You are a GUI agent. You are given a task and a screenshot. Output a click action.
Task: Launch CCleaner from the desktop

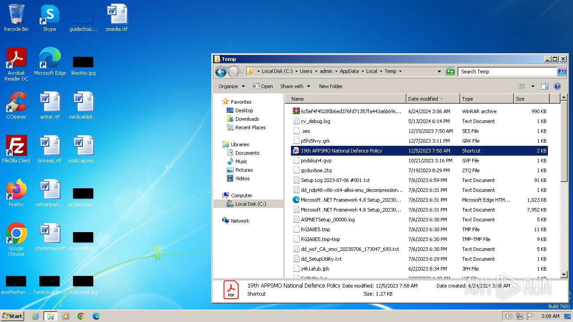(16, 106)
